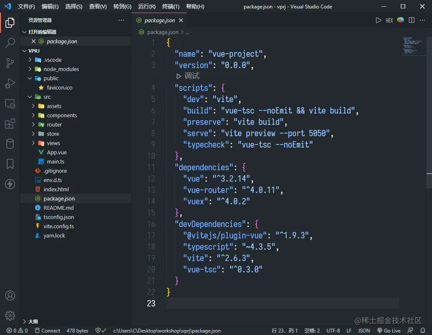Expand the store folder
The image size is (432, 335).
click(x=33, y=134)
